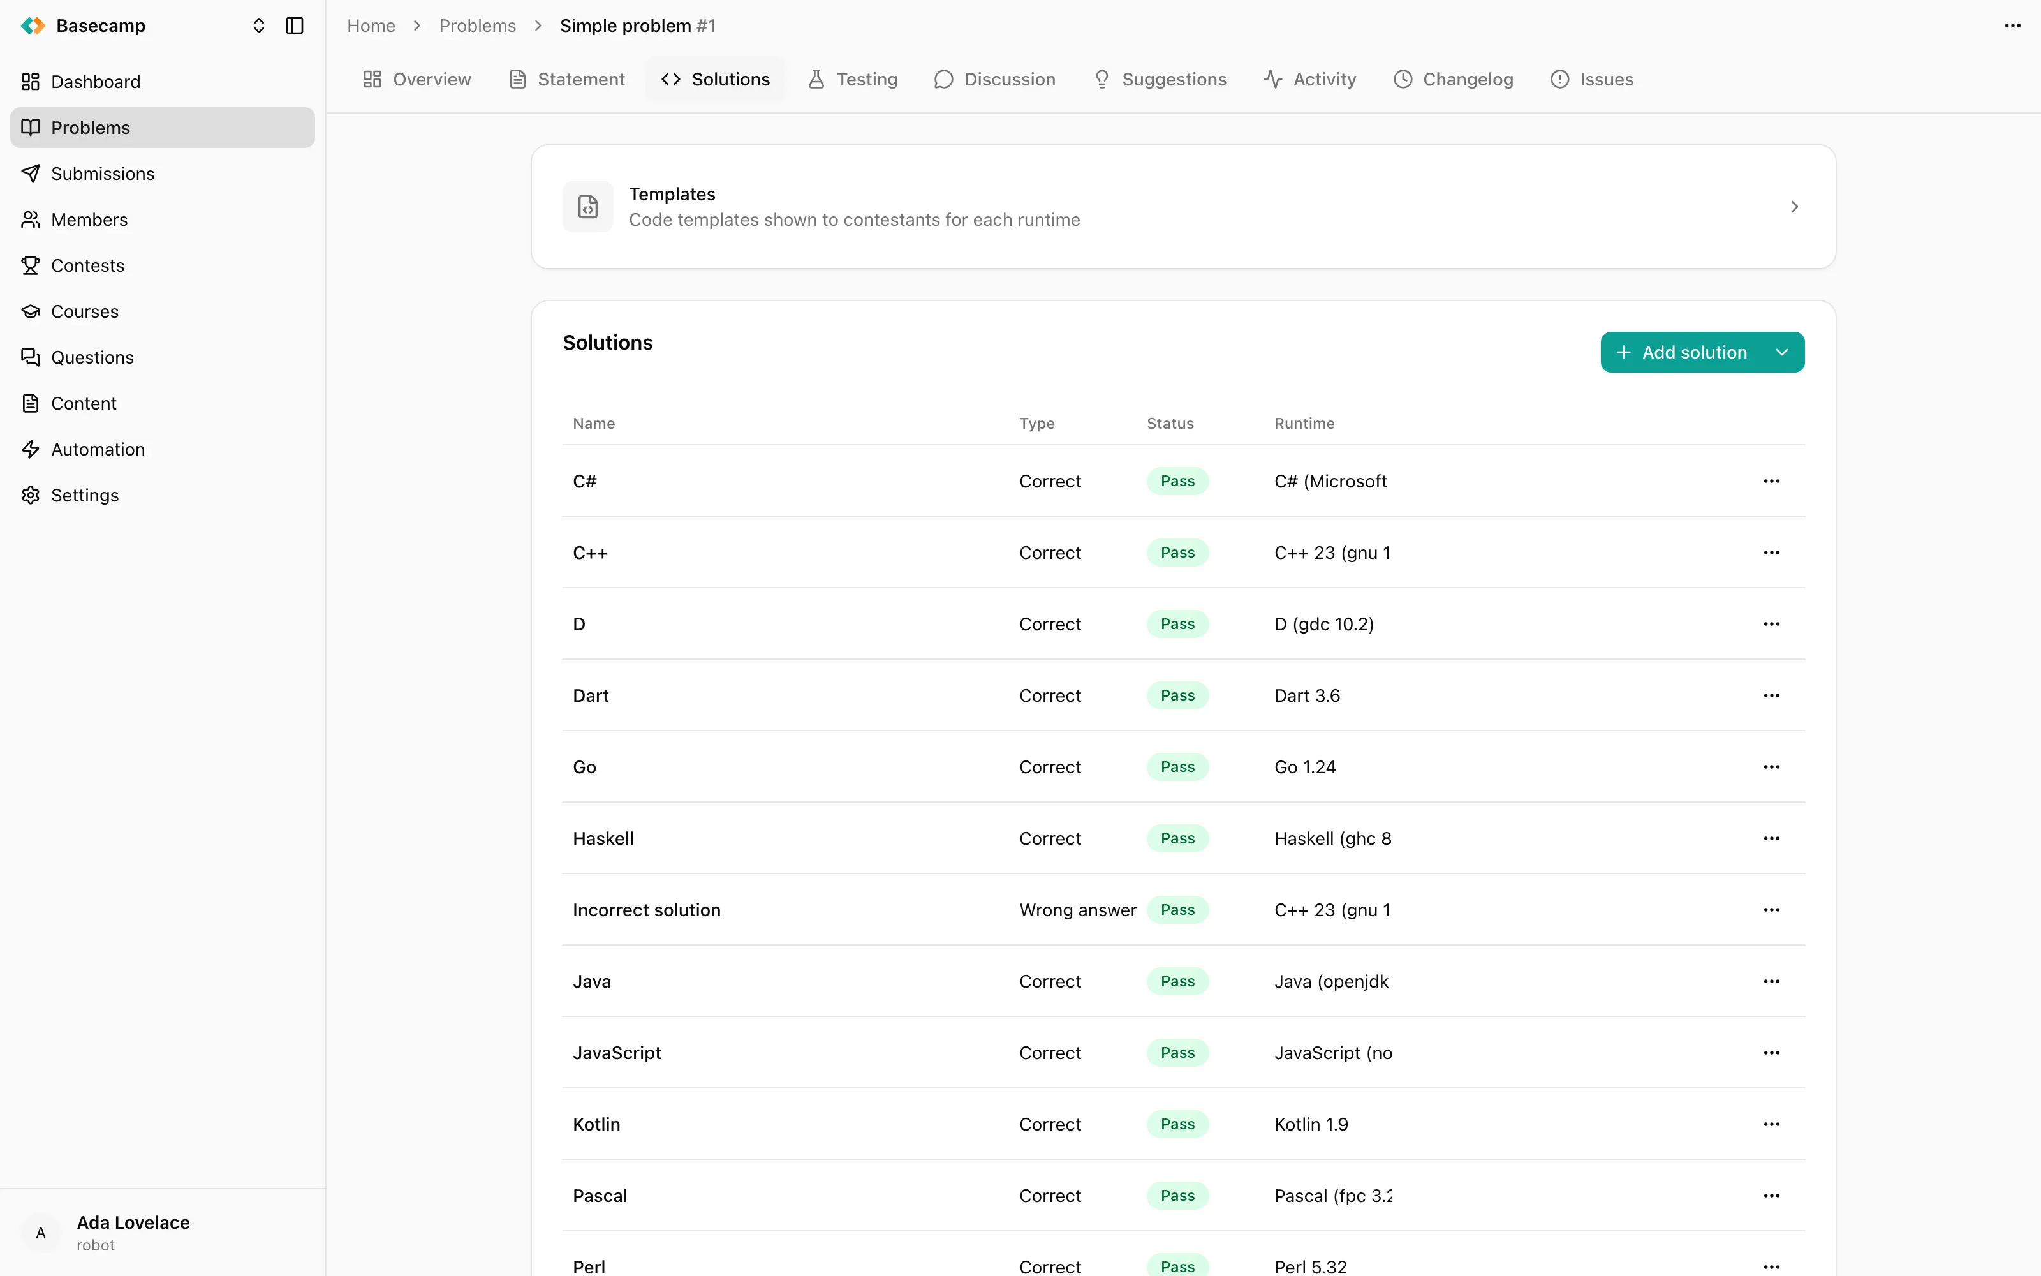Viewport: 2041px width, 1276px height.
Task: Click the Home breadcrumb link
Action: pos(371,26)
